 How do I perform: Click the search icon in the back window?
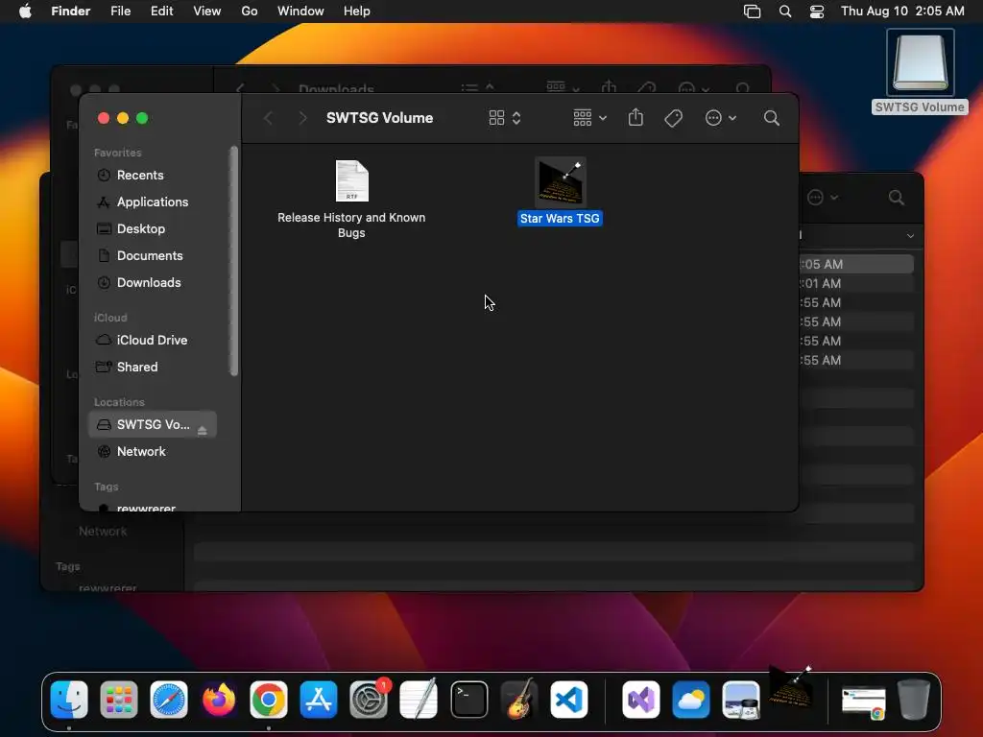point(897,198)
